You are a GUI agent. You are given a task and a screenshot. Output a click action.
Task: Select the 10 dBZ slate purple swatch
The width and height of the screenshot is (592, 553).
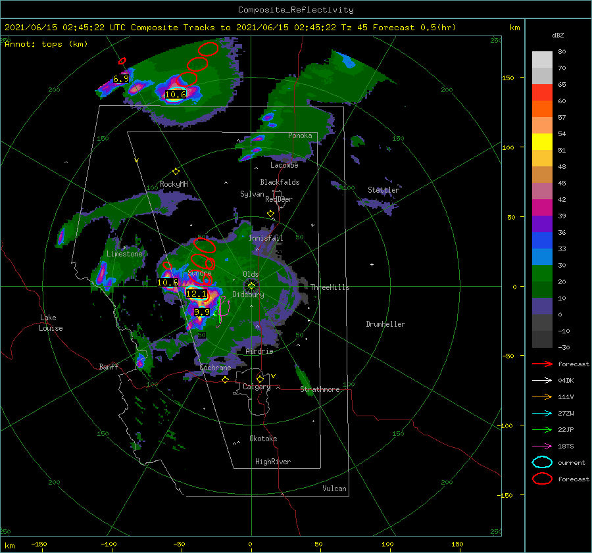click(542, 306)
